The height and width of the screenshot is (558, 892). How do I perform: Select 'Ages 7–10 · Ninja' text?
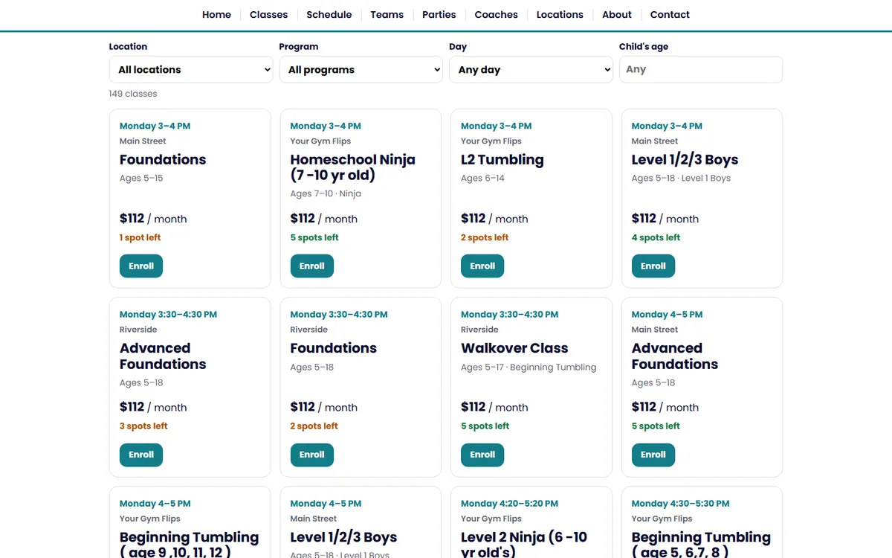(x=326, y=194)
